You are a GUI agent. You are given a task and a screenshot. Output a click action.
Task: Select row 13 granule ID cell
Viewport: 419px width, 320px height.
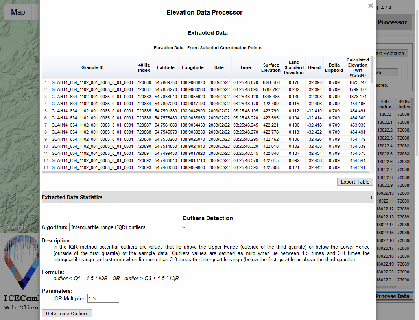[92, 167]
